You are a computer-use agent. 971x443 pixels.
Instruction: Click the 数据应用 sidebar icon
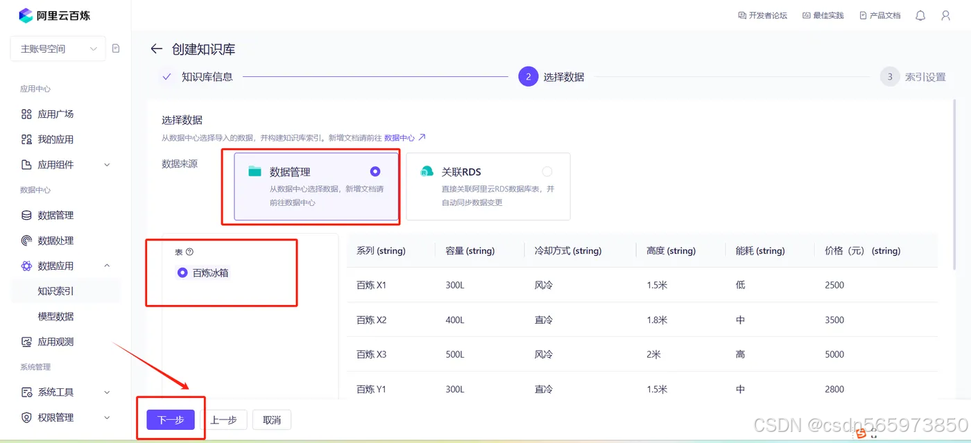click(26, 266)
